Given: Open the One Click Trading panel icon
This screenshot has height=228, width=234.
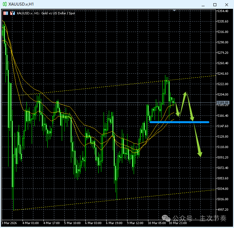Looking at the screenshot, I should pyautogui.click(x=6, y=13).
